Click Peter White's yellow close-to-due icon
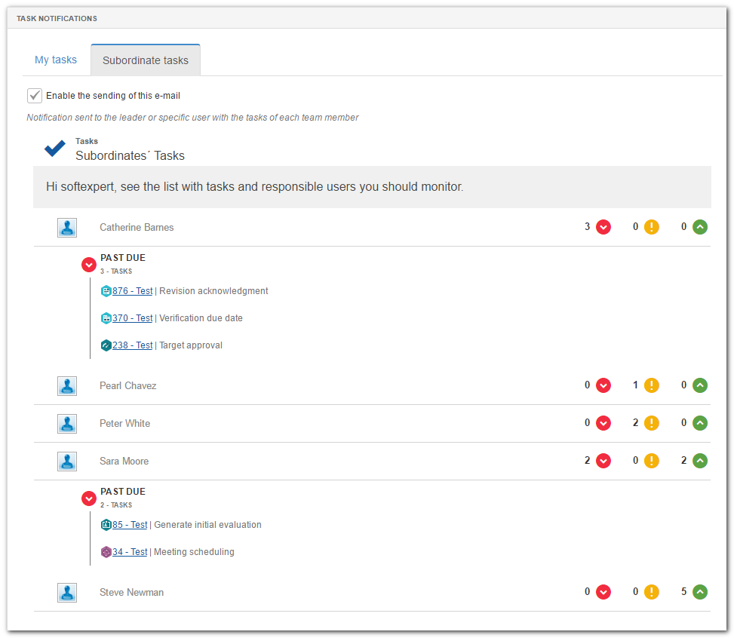The width and height of the screenshot is (734, 638). 651,423
